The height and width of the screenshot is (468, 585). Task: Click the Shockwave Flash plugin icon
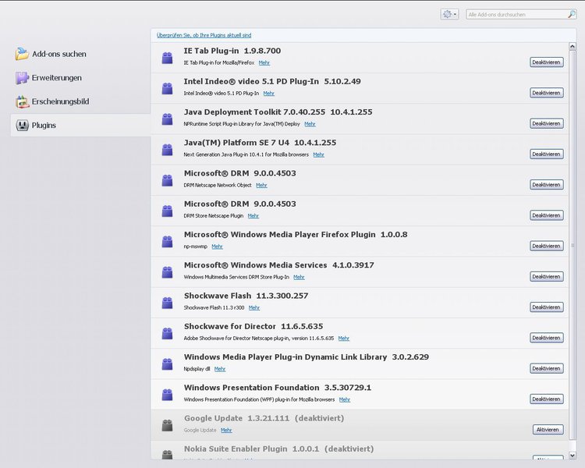167,303
